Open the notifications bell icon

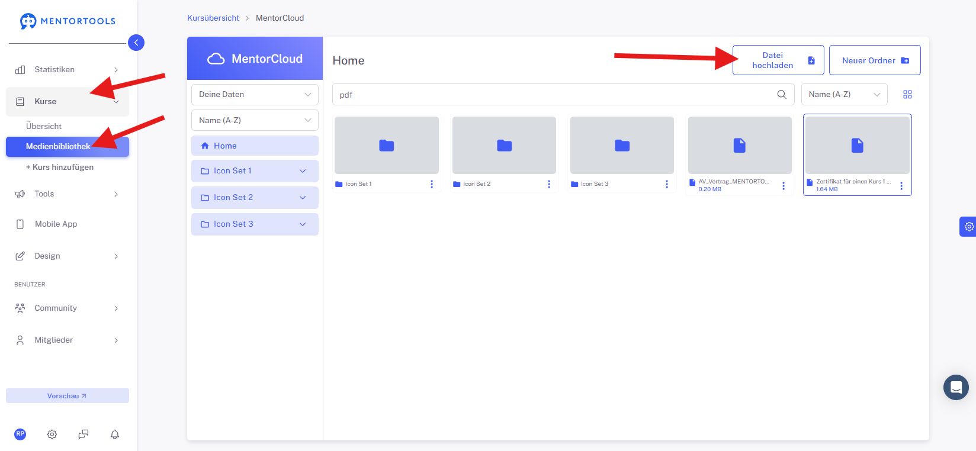pyautogui.click(x=115, y=434)
